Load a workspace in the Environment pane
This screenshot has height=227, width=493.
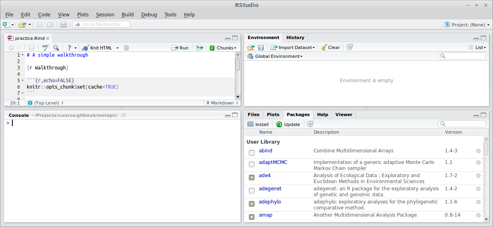250,47
